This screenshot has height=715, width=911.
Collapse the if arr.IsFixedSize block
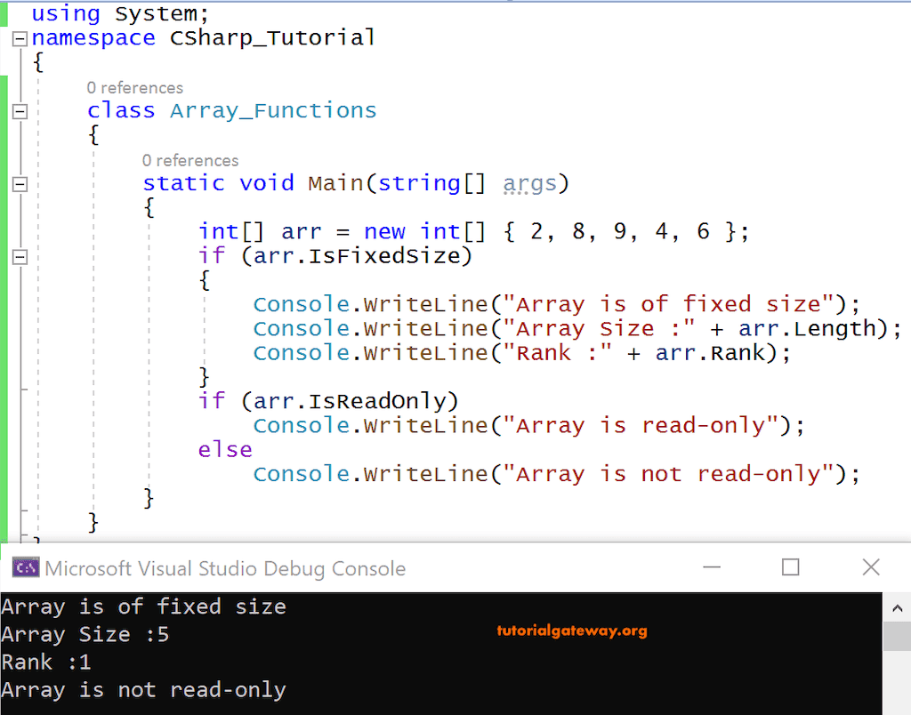(x=20, y=255)
